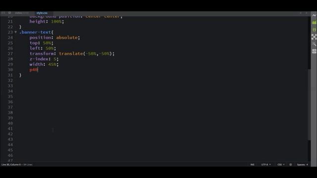This screenshot has height=178, width=317.
Task: Click the checkerboard icon in right sidebar
Action: (314, 37)
